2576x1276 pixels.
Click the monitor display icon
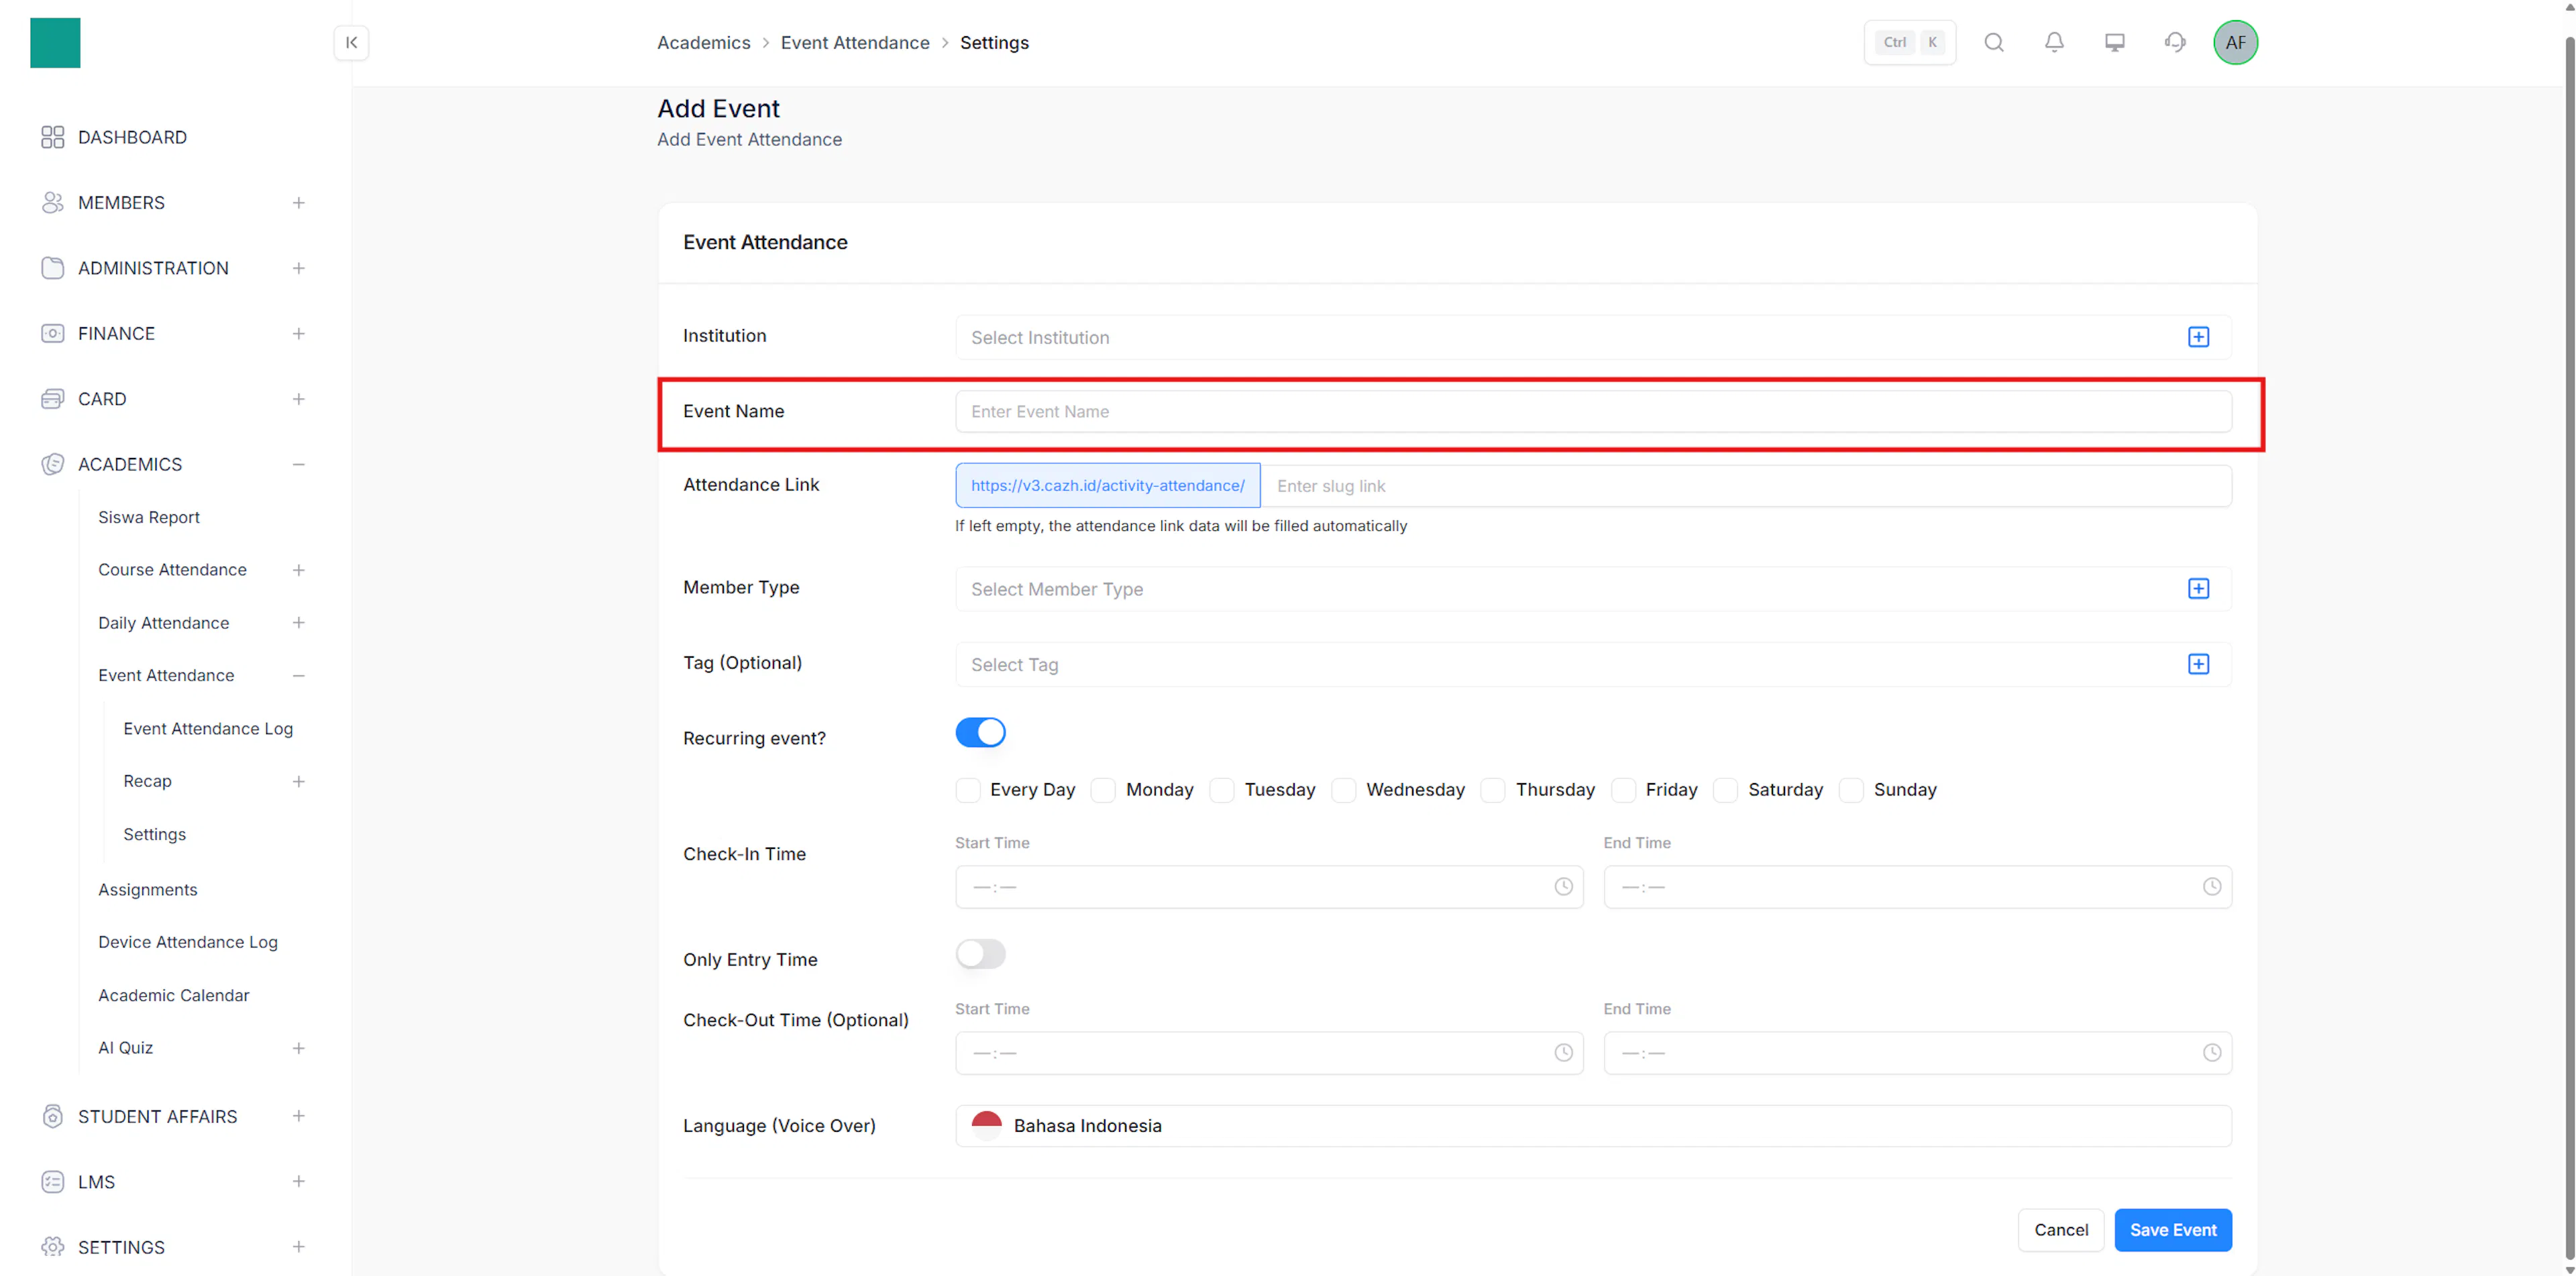[2114, 42]
